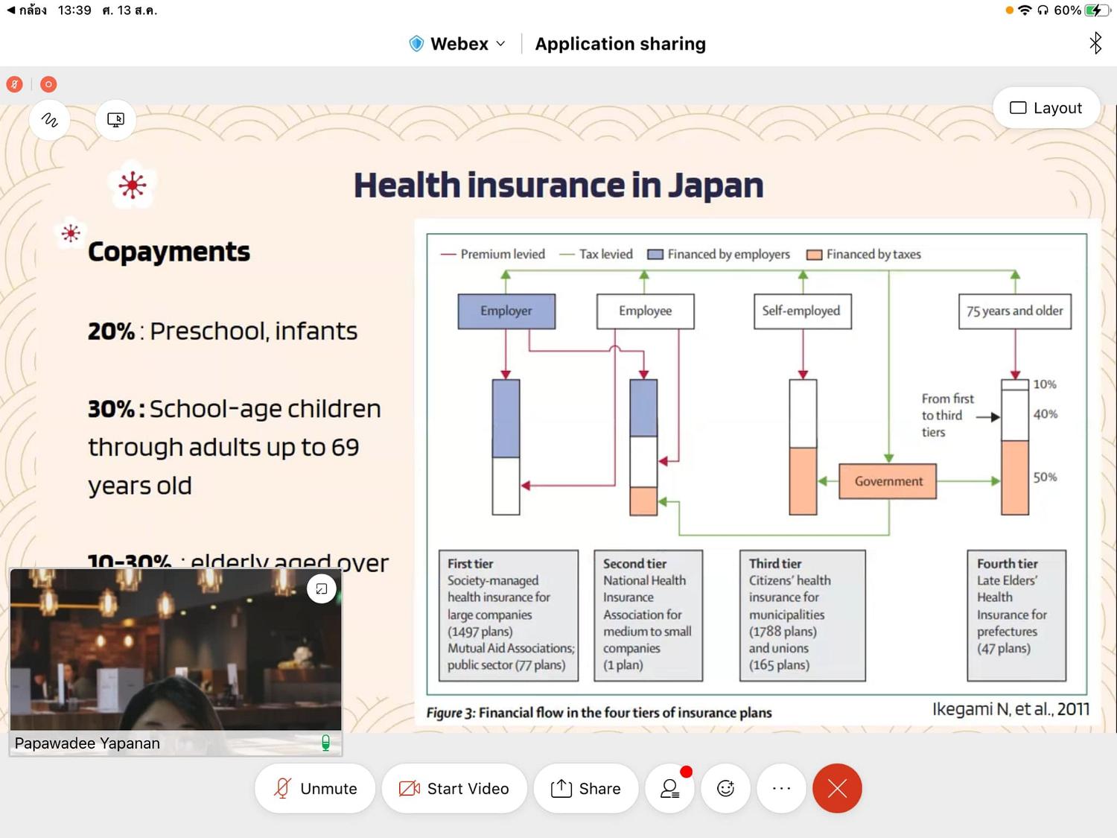
Task: Tap the Share button
Action: (x=586, y=789)
